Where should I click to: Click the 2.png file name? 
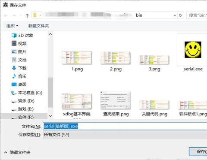[116, 69]
